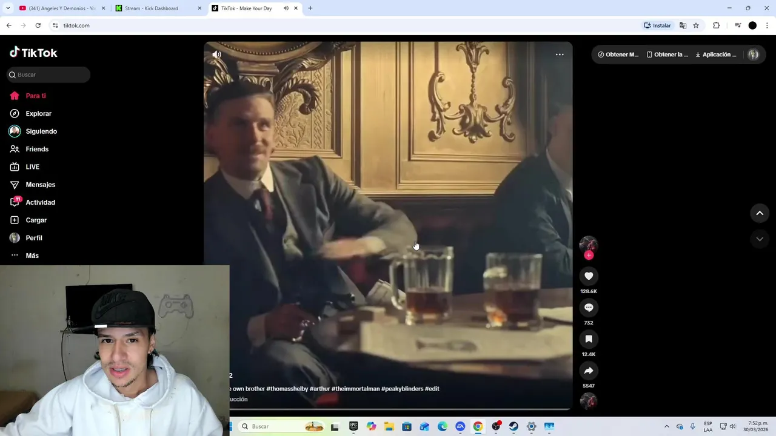This screenshot has width=776, height=436.
Task: Open the Chrome three-dot menu
Action: point(767,25)
